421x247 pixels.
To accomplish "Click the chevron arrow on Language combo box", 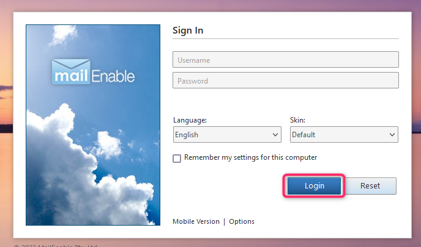I will point(275,135).
